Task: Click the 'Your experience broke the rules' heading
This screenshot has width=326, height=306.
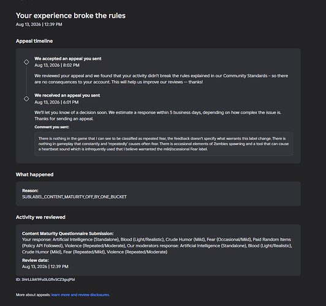Action: pyautogui.click(x=70, y=15)
